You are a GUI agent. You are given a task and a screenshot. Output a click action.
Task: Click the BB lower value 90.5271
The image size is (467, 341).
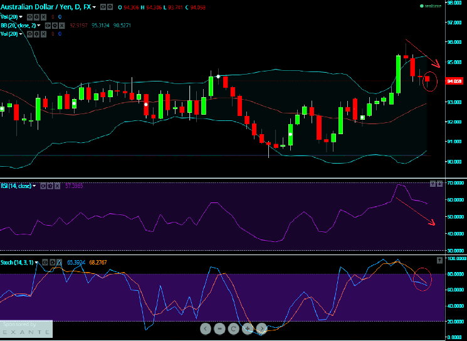[122, 26]
